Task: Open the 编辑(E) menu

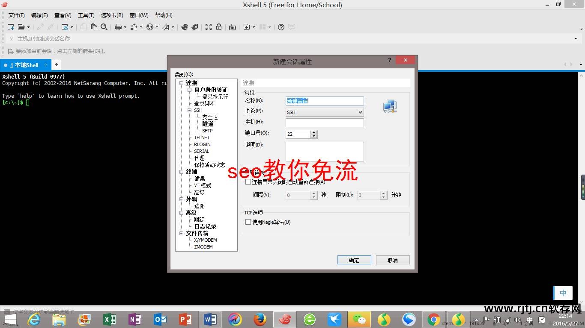Action: pos(39,15)
